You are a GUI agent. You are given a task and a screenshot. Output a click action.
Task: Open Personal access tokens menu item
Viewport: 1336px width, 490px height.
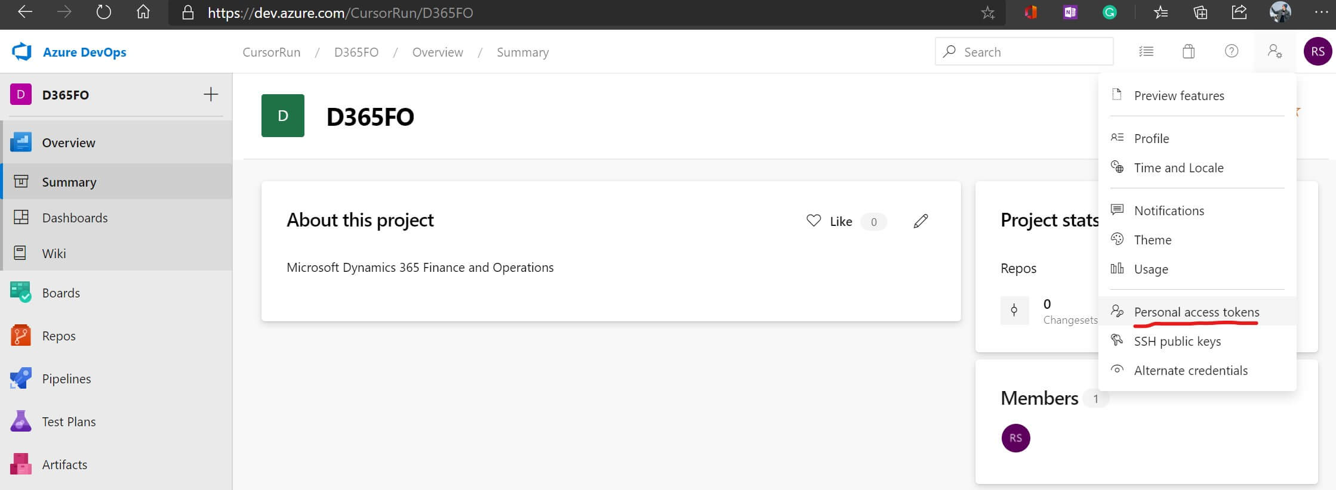click(1197, 312)
